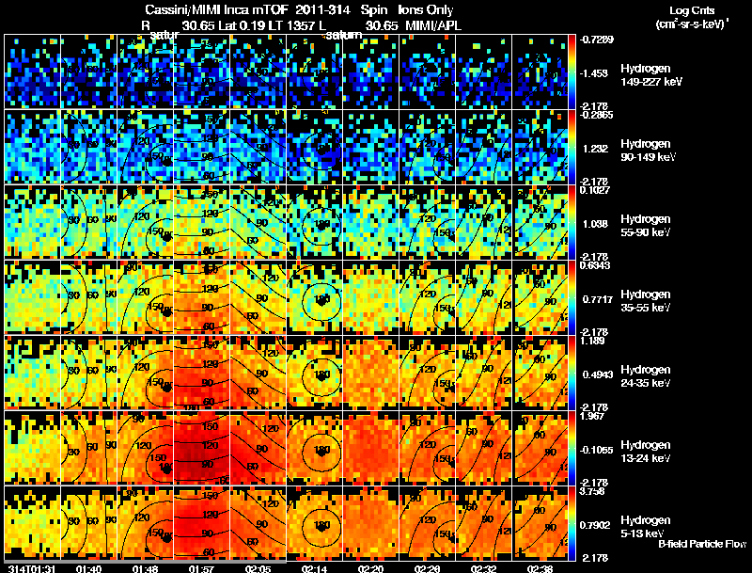Click the 02:20 time label

(x=370, y=568)
